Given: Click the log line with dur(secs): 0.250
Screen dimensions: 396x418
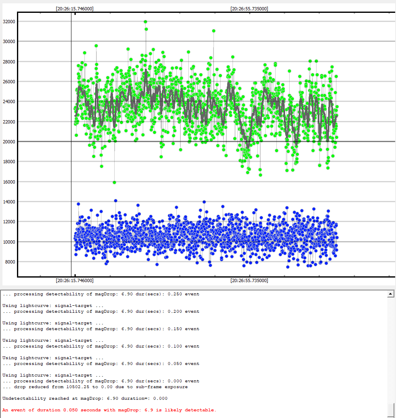Looking at the screenshot, I should coord(101,294).
